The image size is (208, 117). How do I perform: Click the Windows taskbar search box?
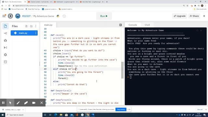click(x=24, y=115)
